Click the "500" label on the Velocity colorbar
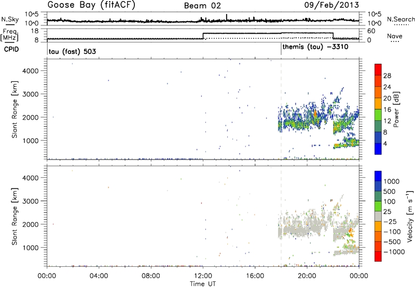Image resolution: width=415 pixels, height=287 pixels. (x=390, y=192)
